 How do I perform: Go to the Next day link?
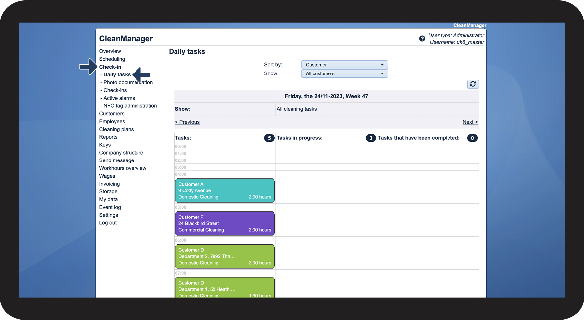tap(470, 122)
